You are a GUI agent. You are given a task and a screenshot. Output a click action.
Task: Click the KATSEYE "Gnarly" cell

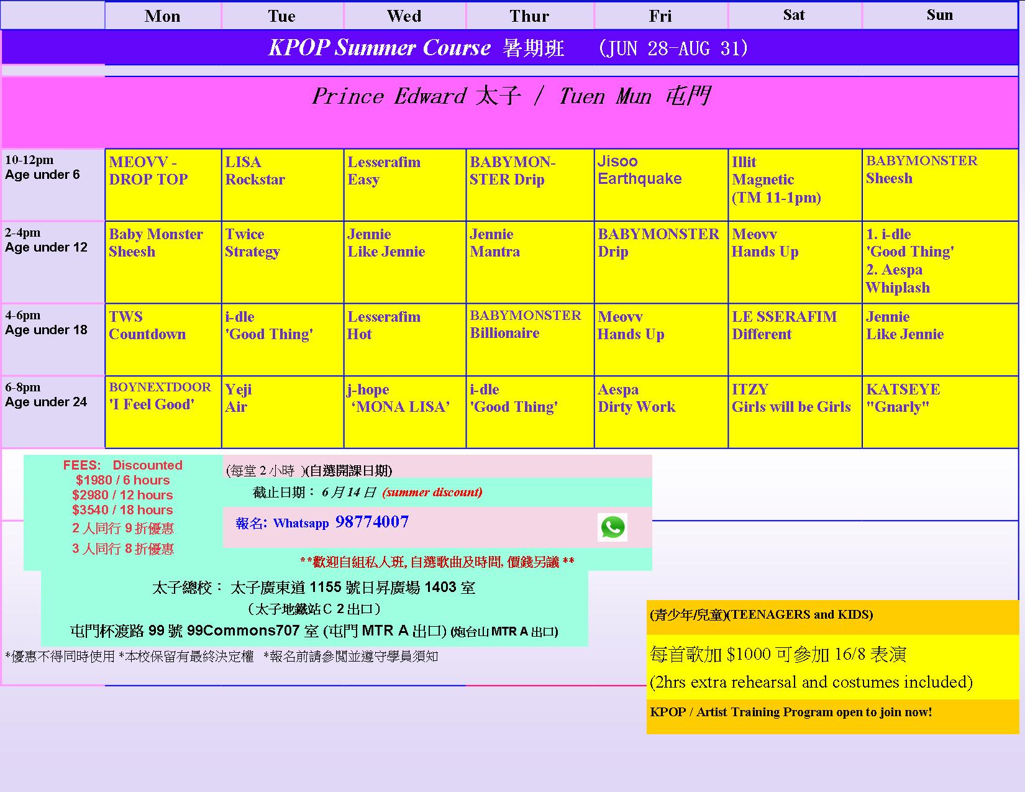pos(941,412)
